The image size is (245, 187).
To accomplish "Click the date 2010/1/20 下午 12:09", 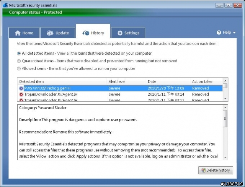I will click(x=166, y=88).
